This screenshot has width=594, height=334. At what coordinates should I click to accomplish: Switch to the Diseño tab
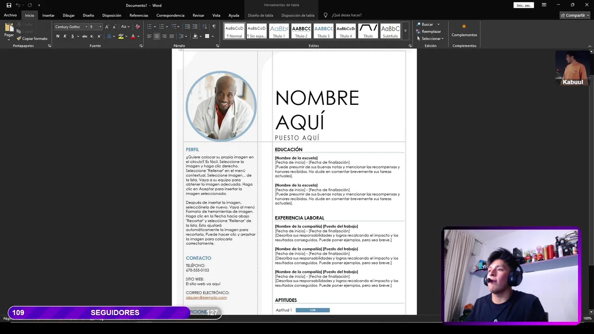coord(88,15)
